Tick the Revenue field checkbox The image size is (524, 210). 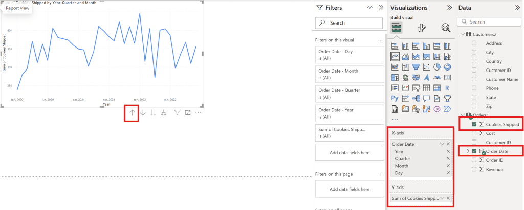point(474,169)
